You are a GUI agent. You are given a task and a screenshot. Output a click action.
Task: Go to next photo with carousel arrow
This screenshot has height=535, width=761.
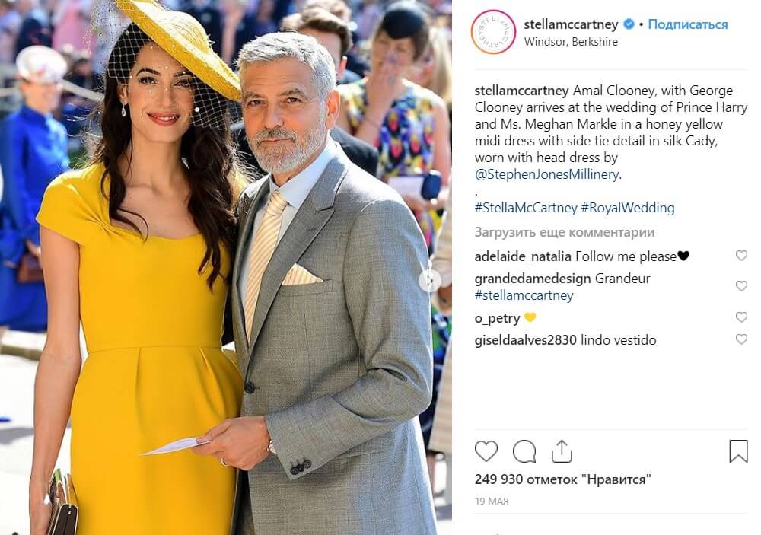coord(429,280)
